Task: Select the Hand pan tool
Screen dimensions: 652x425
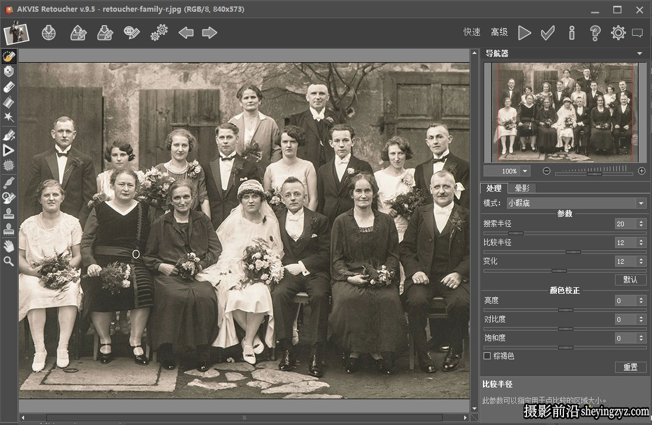Action: pyautogui.click(x=9, y=246)
